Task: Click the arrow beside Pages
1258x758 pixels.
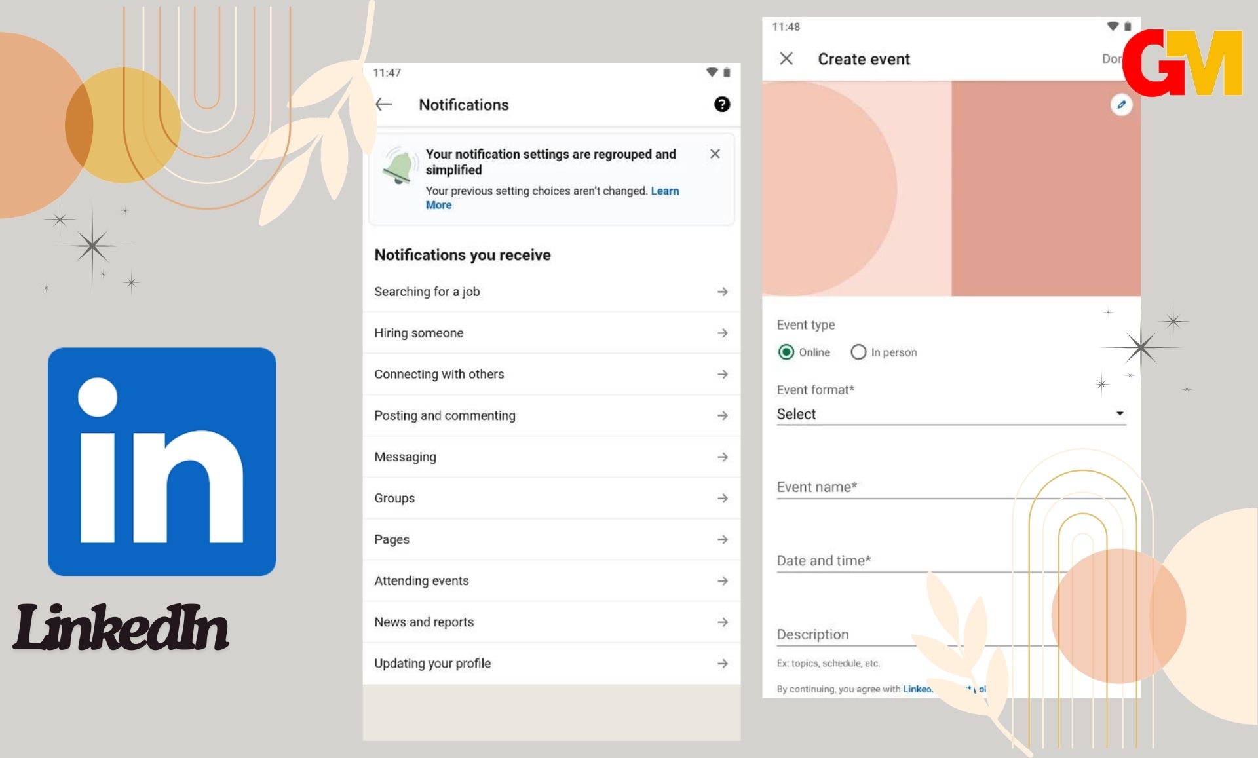Action: tap(722, 539)
